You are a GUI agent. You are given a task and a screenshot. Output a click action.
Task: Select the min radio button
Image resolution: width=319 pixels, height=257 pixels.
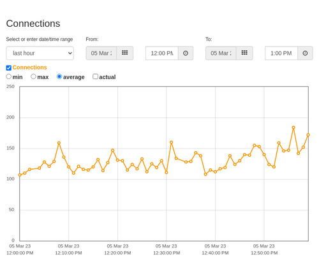coord(8,77)
